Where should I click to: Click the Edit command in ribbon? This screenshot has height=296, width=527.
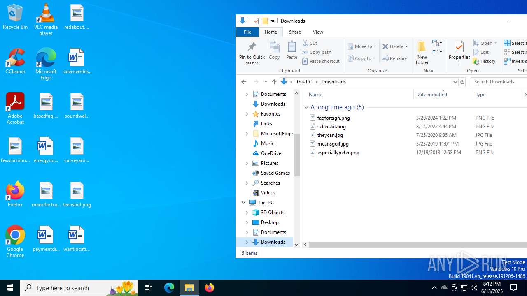(481, 52)
